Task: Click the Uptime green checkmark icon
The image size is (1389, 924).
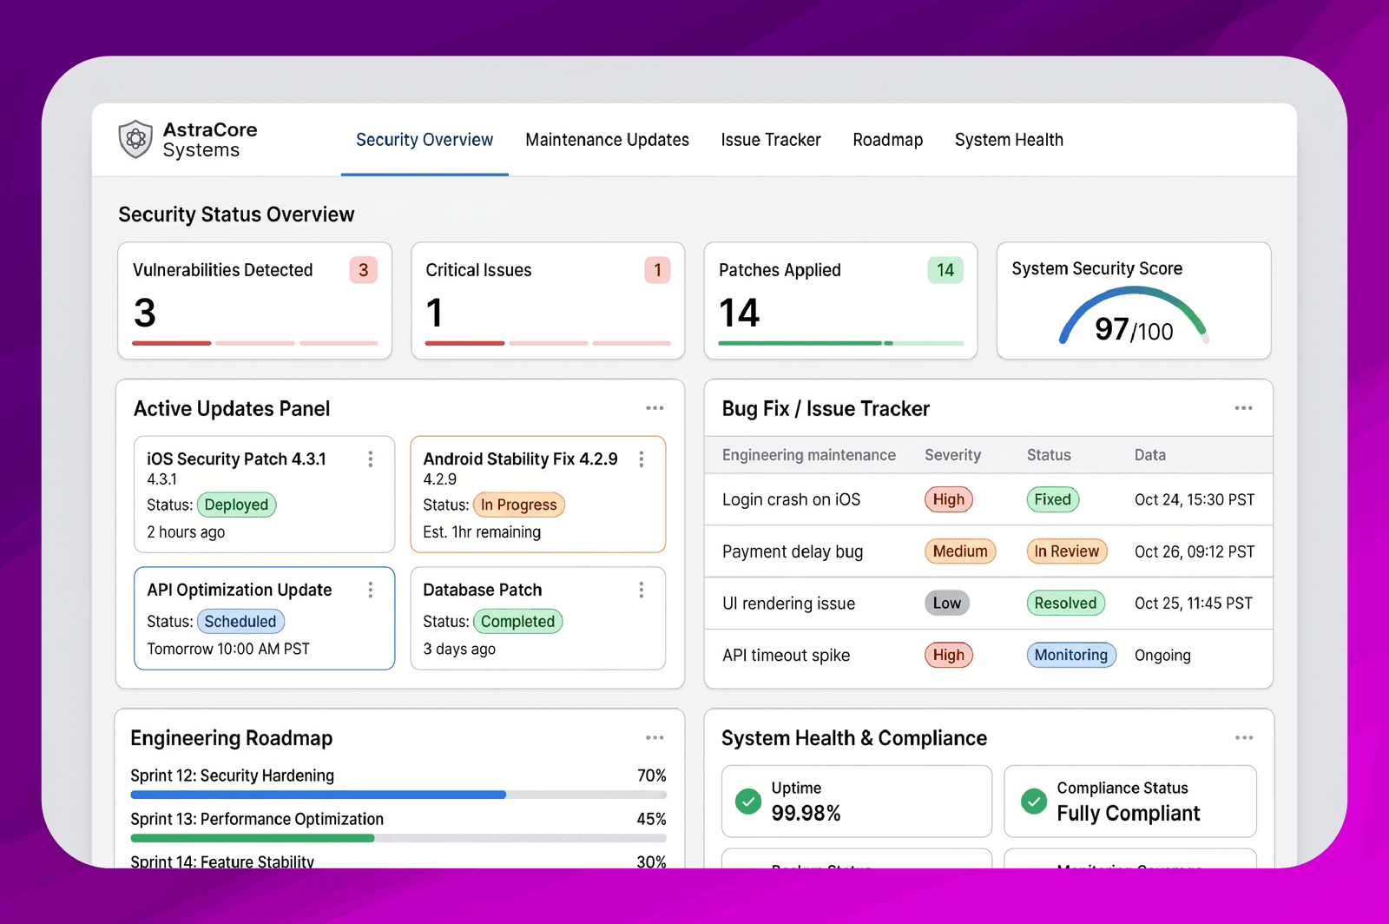Action: pyautogui.click(x=748, y=801)
